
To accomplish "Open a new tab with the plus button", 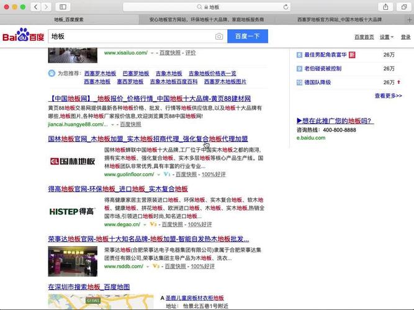I will click(x=410, y=19).
